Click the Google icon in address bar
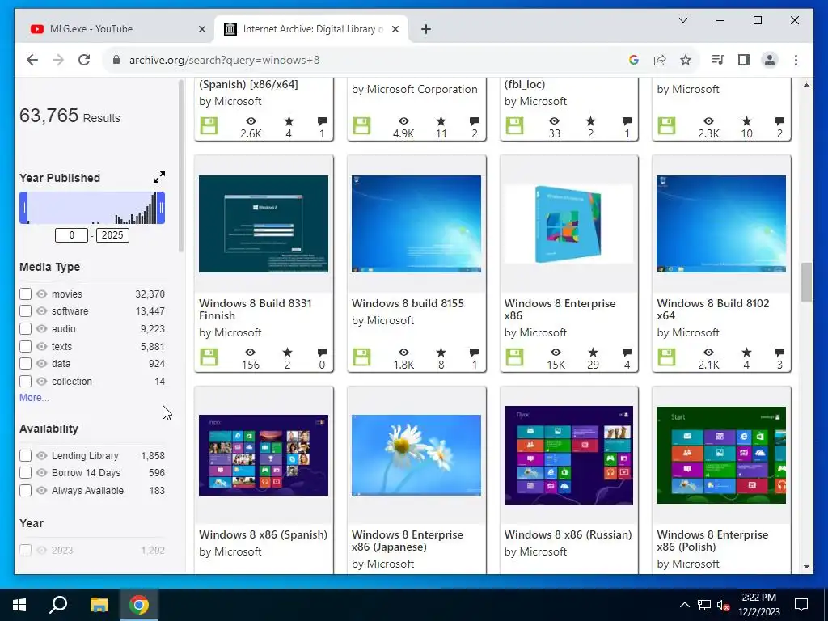The width and height of the screenshot is (828, 621). (634, 60)
